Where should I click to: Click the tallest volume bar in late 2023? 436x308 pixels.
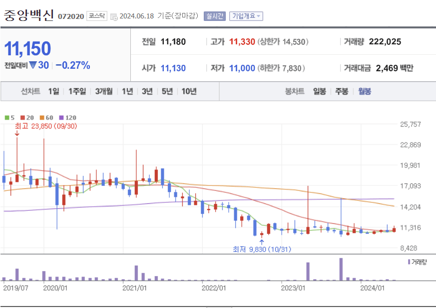tap(341, 270)
